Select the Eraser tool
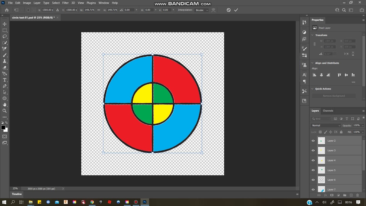Screen dimensions: 366x206 (x=5, y=68)
